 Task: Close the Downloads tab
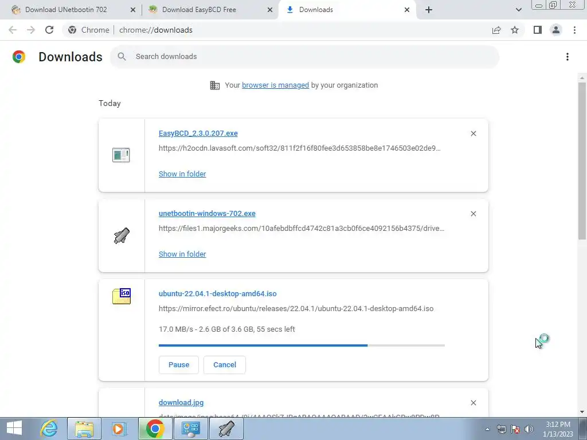(407, 10)
